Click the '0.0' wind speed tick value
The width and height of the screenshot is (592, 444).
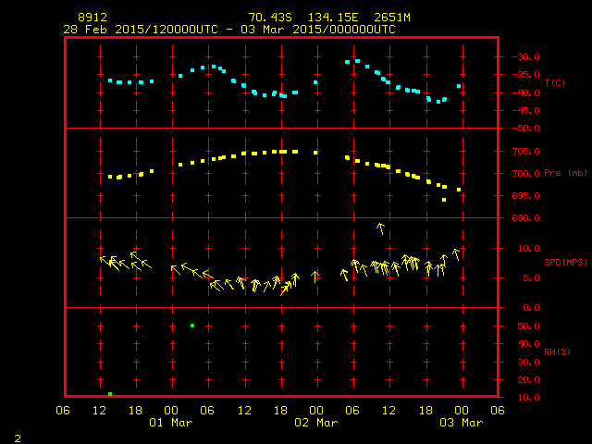click(531, 308)
